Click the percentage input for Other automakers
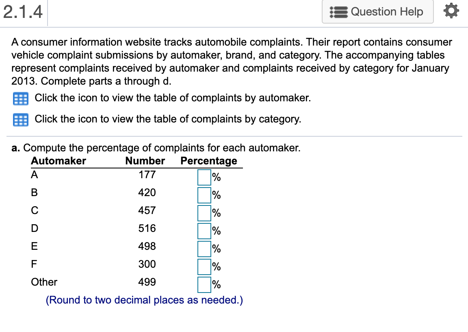This screenshot has width=468, height=332. (x=204, y=284)
